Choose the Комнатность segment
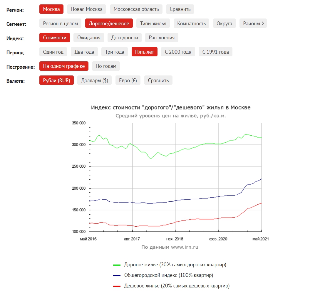Screen dimensions: 325x298 [x=191, y=23]
